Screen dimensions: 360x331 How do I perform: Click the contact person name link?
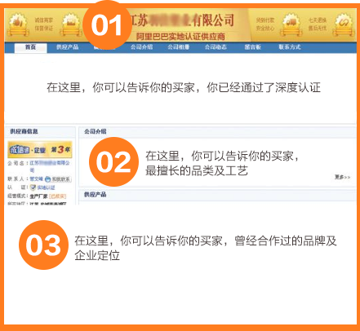37,179
